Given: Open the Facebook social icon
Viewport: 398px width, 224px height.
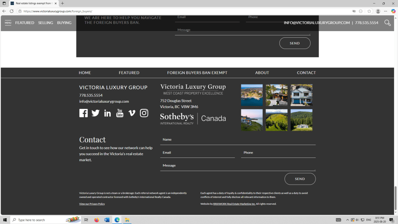Looking at the screenshot, I should tap(83, 113).
